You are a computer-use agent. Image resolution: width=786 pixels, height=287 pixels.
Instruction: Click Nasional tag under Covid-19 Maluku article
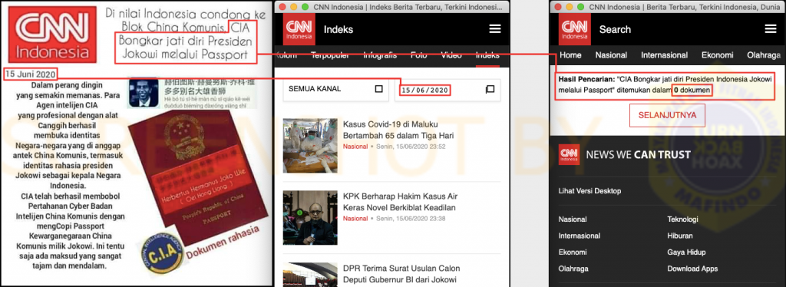point(355,147)
